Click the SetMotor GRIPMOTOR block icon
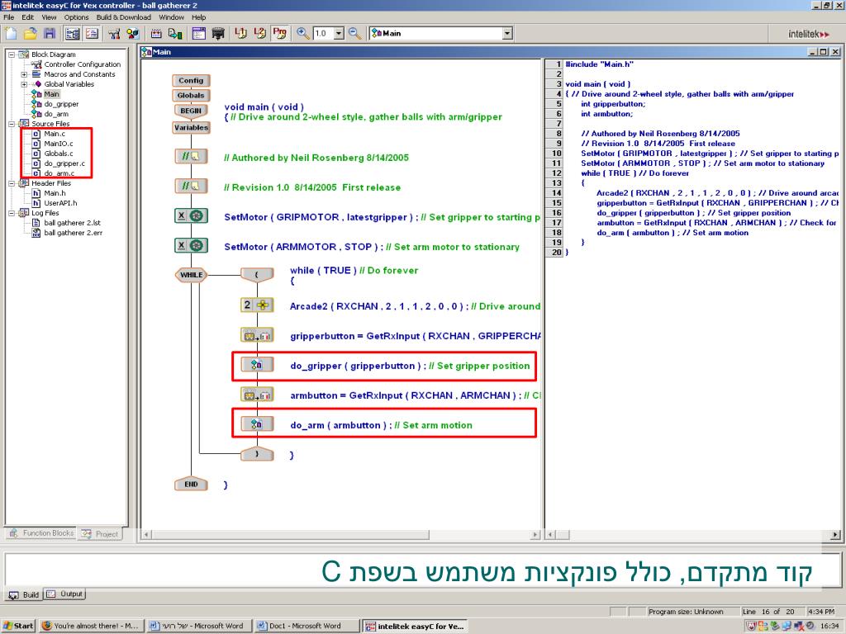846x634 pixels. 191,215
